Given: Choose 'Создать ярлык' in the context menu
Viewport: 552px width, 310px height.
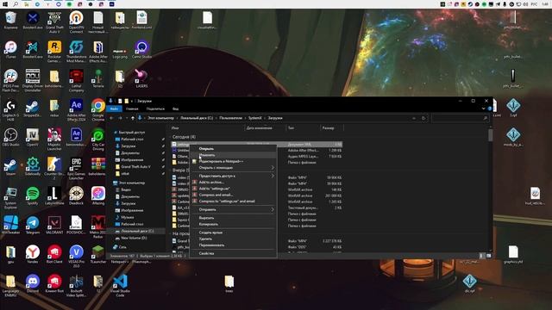Looking at the screenshot, I should coord(233,232).
